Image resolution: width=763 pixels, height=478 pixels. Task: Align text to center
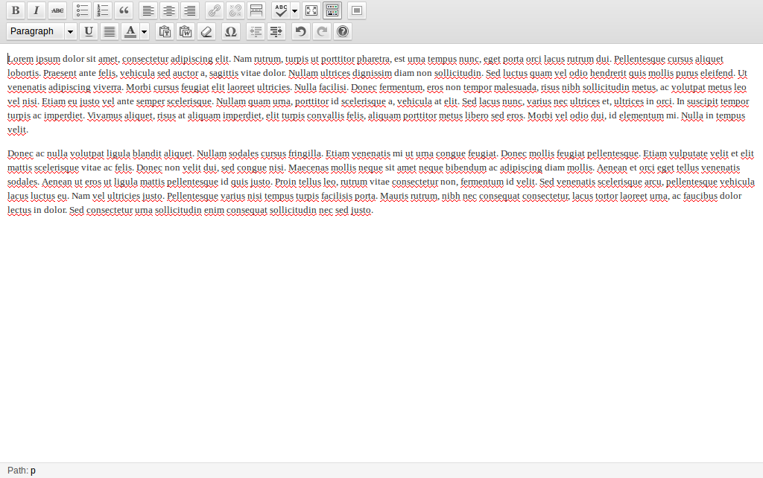[x=169, y=10]
